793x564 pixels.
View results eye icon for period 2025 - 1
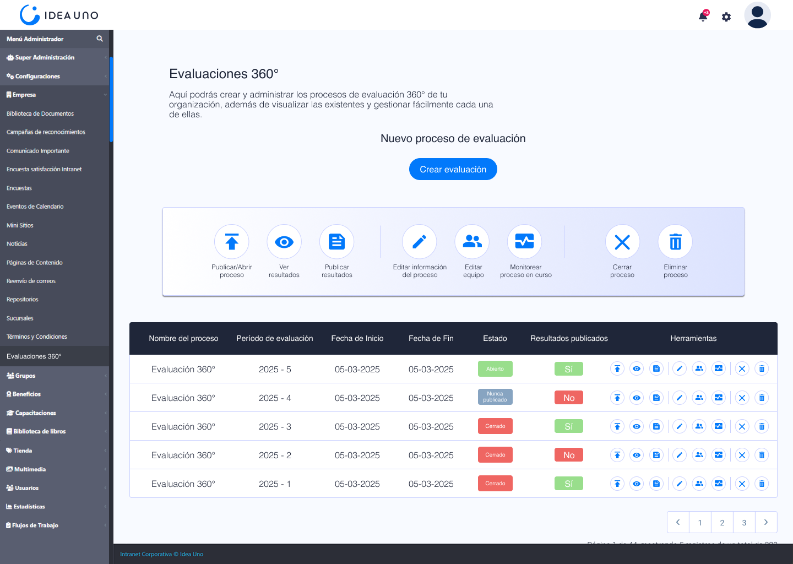pos(637,484)
